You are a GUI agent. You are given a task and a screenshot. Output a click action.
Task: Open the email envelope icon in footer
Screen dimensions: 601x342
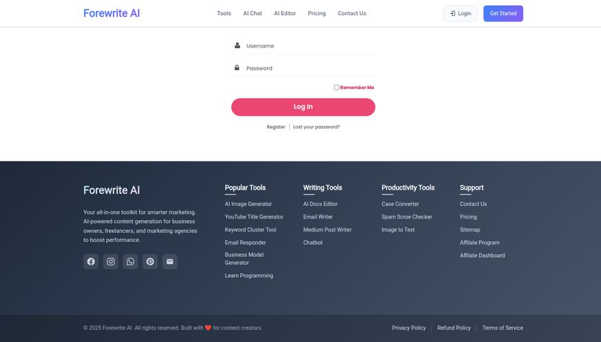pos(170,261)
